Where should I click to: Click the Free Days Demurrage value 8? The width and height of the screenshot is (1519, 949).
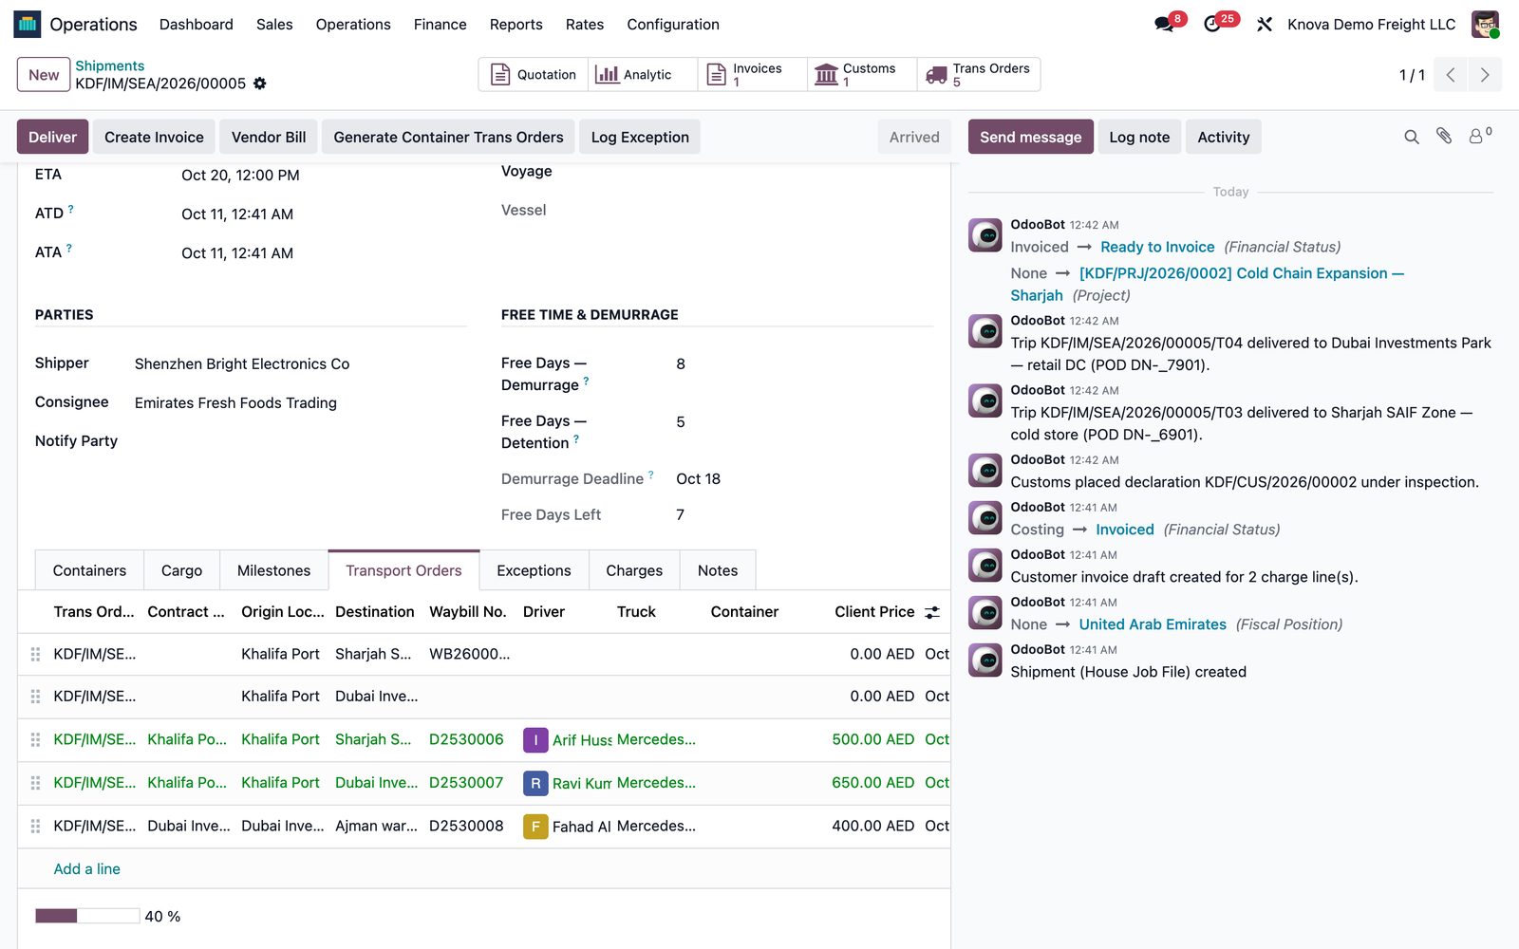click(681, 363)
